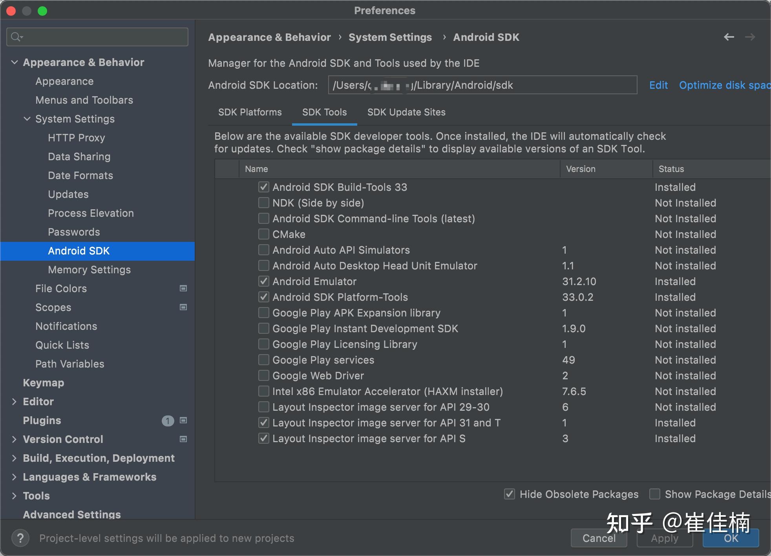Screen dimensions: 771x556
Task: Check the CMake package checkbox
Action: pos(264,234)
